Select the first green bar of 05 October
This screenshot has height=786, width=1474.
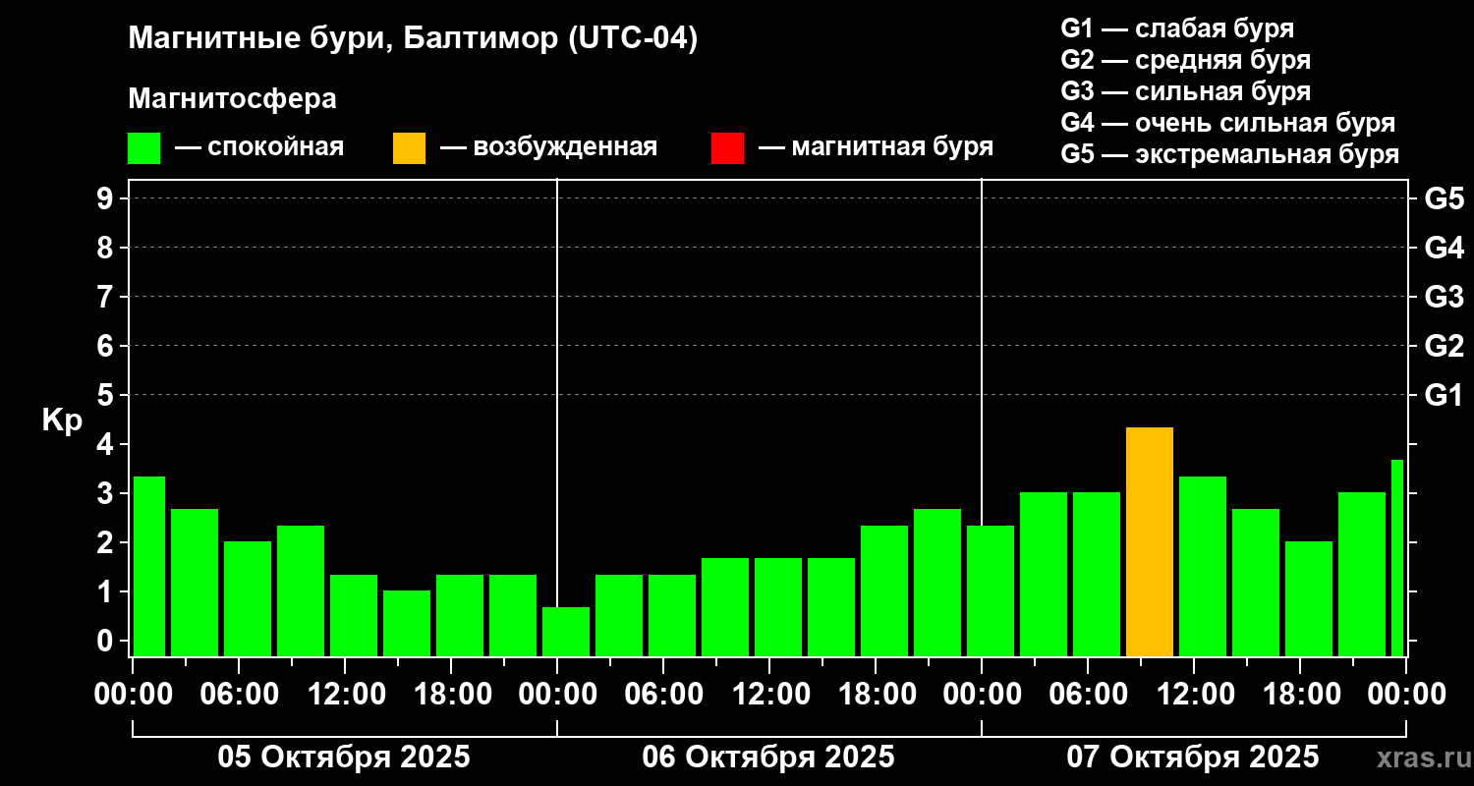[149, 567]
